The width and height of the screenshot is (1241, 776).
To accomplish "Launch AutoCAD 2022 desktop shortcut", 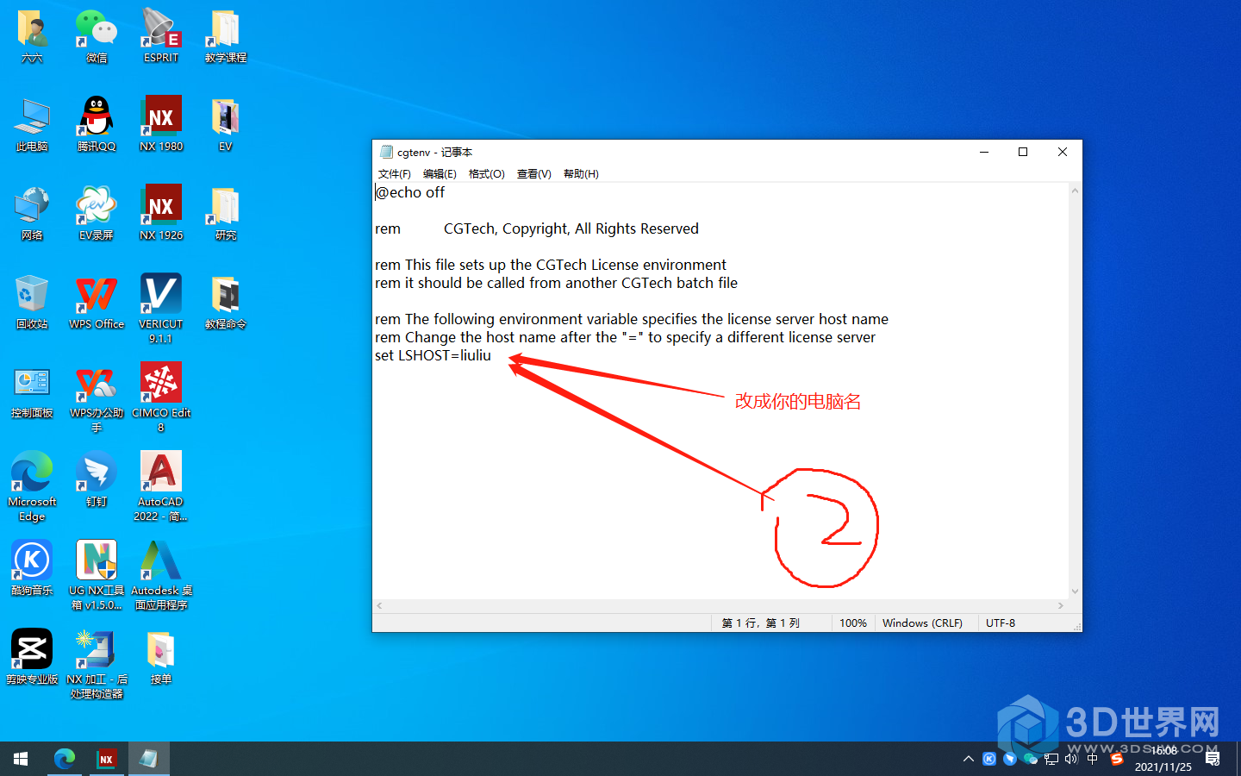I will [161, 486].
